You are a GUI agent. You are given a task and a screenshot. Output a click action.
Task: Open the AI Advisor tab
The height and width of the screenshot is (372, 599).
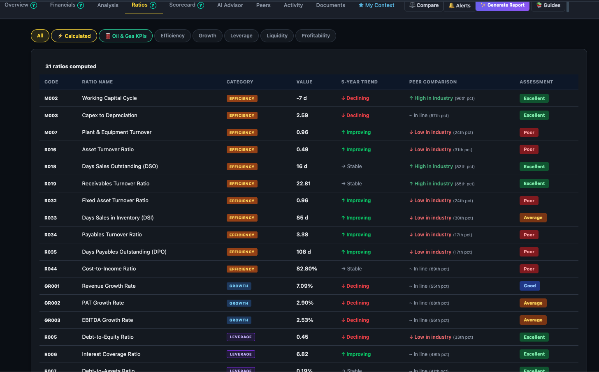(230, 5)
